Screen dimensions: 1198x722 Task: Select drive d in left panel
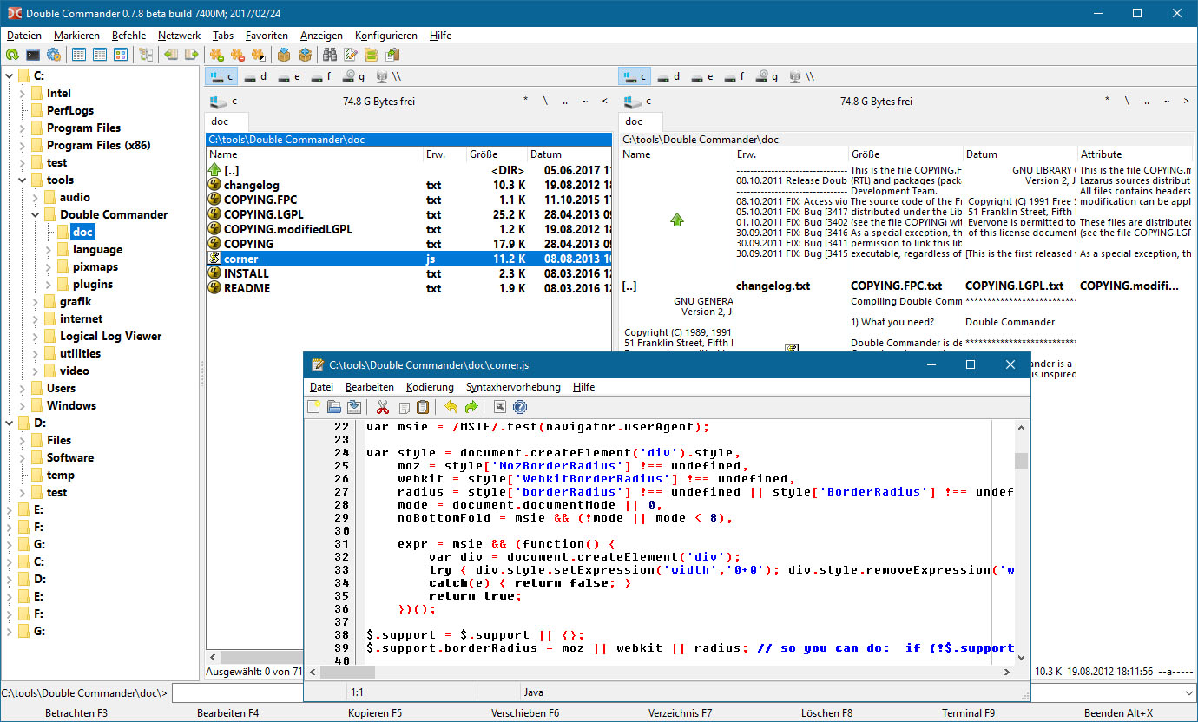pos(255,76)
